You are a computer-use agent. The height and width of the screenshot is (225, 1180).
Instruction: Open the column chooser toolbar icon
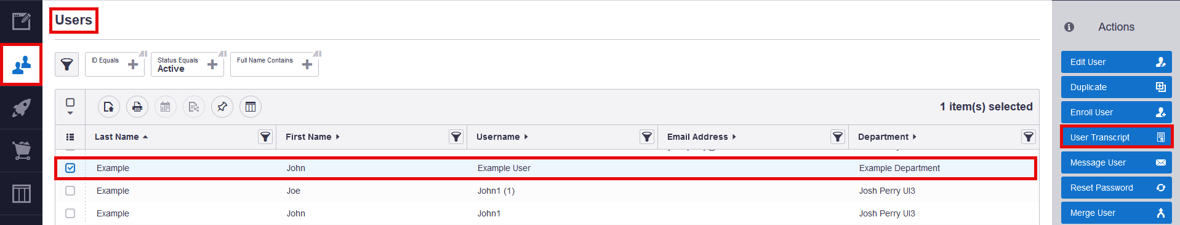pyautogui.click(x=251, y=107)
